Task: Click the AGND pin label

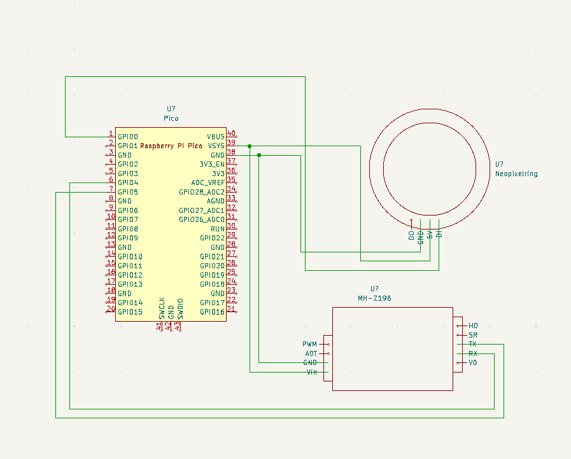Action: (x=216, y=202)
